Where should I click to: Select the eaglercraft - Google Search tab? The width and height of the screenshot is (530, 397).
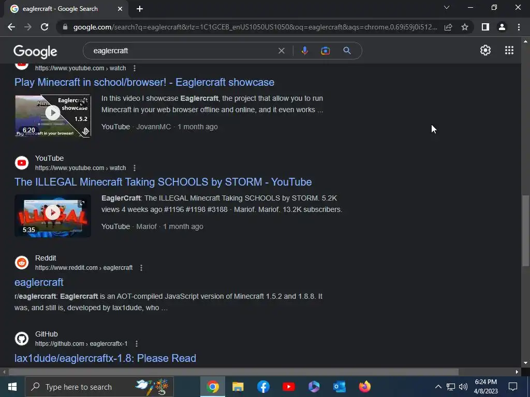pyautogui.click(x=66, y=9)
